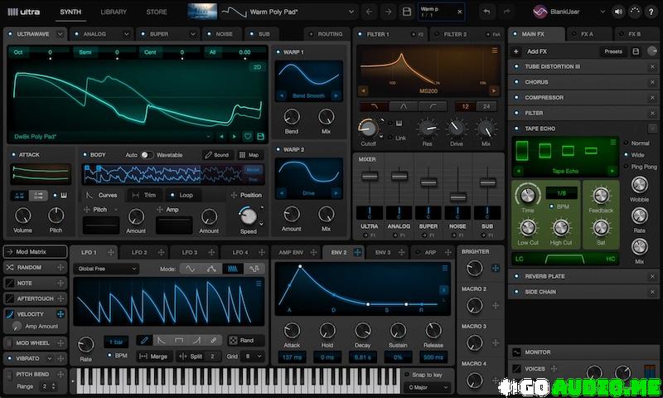Go to the previous preset with left arrow
The image size is (663, 398).
[x=369, y=12]
